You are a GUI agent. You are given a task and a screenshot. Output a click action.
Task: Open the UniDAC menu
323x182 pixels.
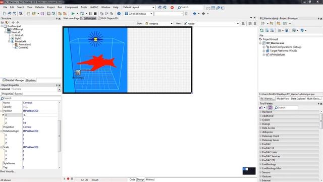[x=94, y=7]
